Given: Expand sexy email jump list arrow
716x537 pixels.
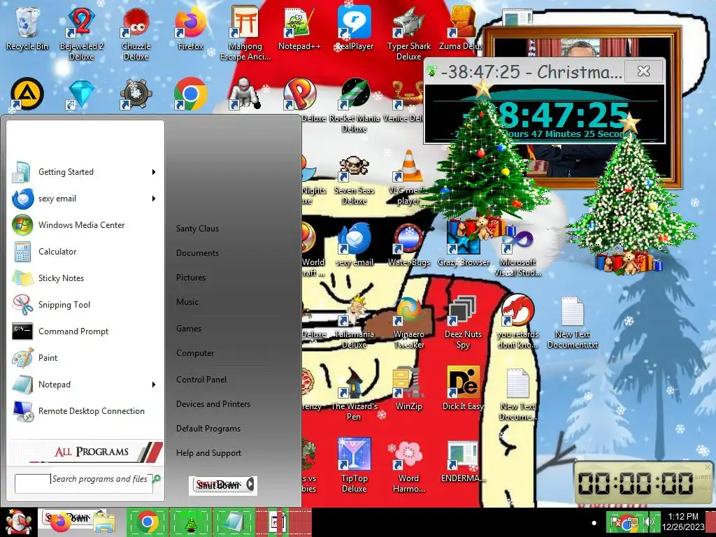Looking at the screenshot, I should click(154, 199).
